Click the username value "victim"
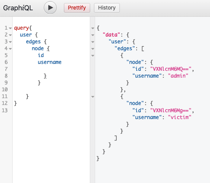 point(180,117)
